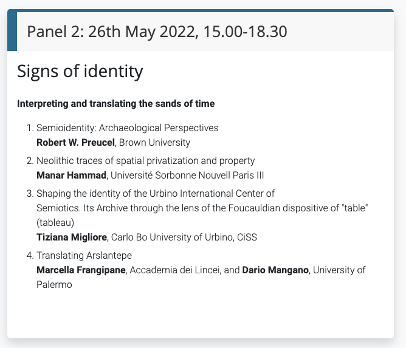Click list number 3 in the programme
The image size is (406, 348).
coord(29,194)
